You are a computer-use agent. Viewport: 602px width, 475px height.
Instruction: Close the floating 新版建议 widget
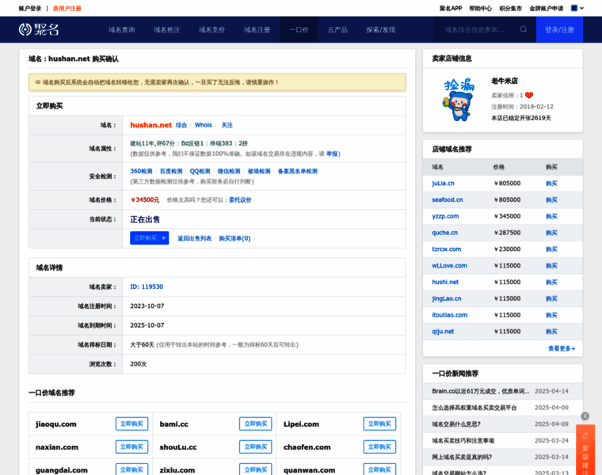pos(585,416)
